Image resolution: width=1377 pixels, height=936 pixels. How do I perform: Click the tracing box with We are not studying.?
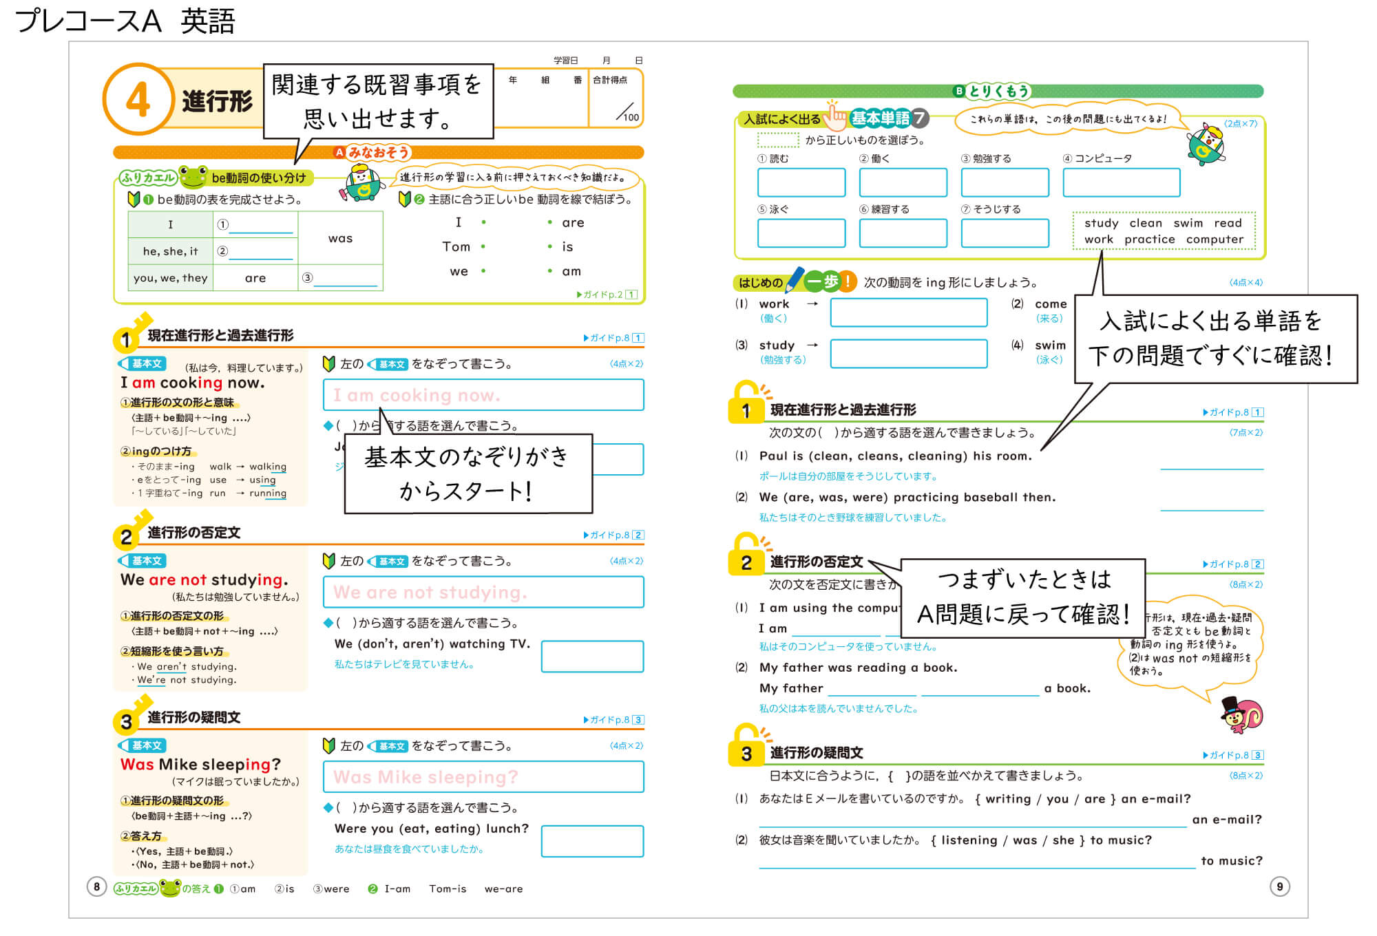pos(483,592)
